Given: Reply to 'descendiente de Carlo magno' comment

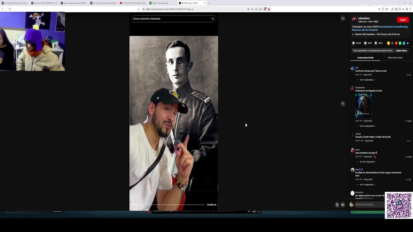Looking at the screenshot, I should (x=368, y=179).
